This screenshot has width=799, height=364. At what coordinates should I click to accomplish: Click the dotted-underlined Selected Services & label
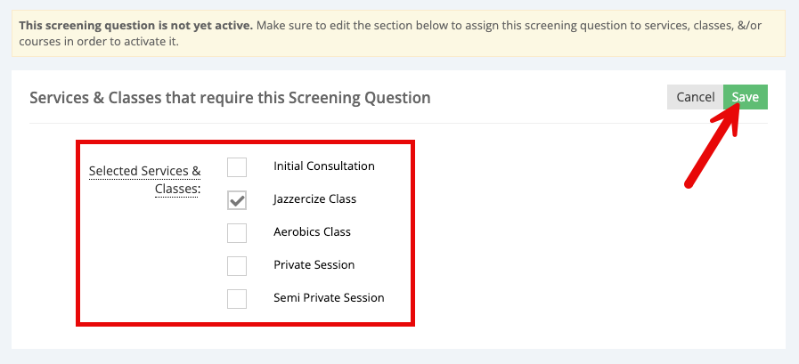click(144, 172)
